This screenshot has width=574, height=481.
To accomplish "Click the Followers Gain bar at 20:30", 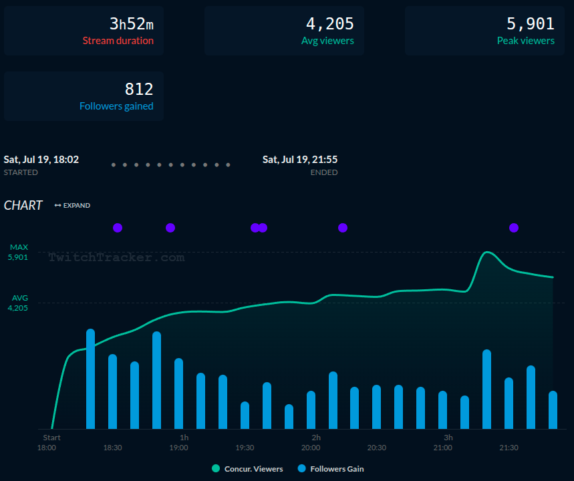I will coord(377,407).
